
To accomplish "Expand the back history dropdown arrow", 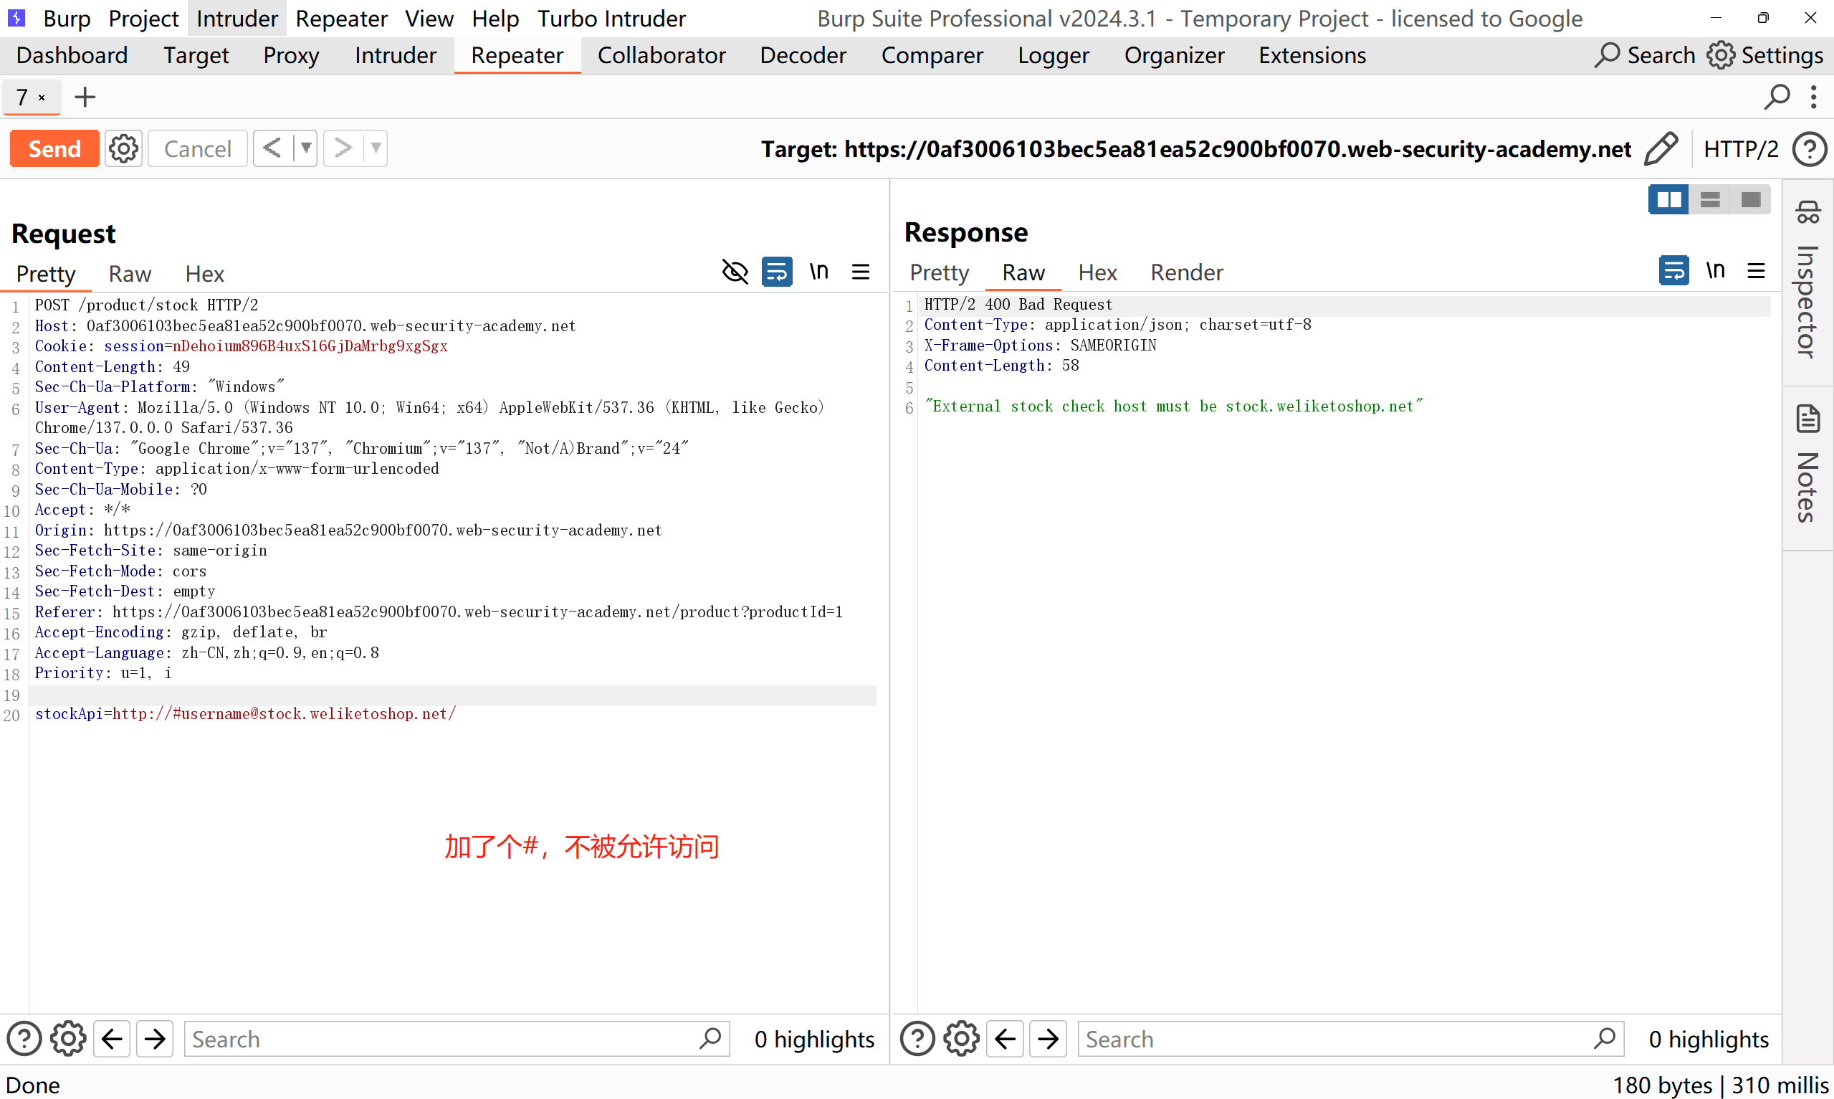I will [305, 148].
